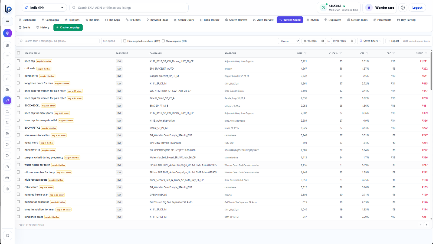
Task: Open the India (IN) marketplace dropdown
Action: pyautogui.click(x=44, y=8)
